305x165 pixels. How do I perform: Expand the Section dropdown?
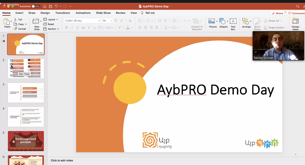58,29
